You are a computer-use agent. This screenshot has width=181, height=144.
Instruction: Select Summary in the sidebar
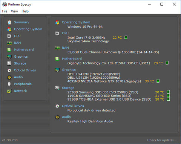(21, 22)
